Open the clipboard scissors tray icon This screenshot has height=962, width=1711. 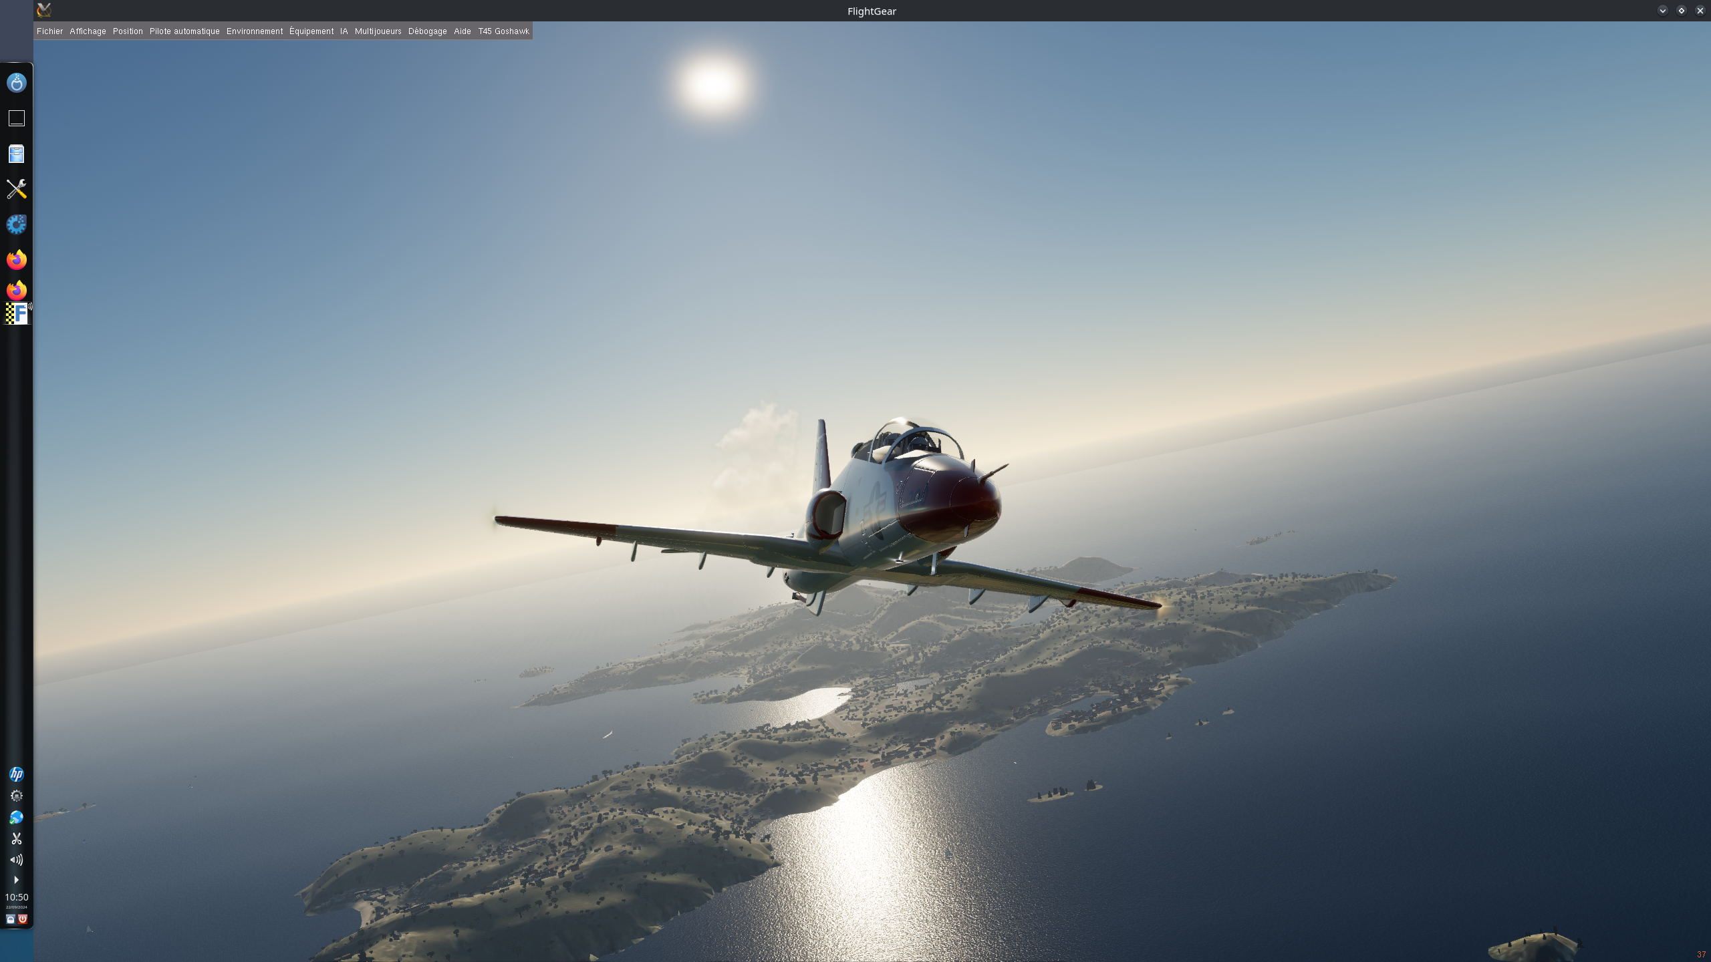tap(17, 838)
